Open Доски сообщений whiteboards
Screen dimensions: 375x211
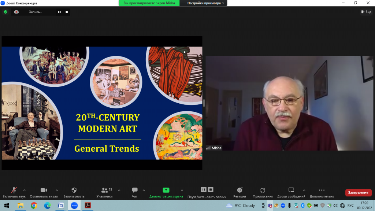point(291,192)
